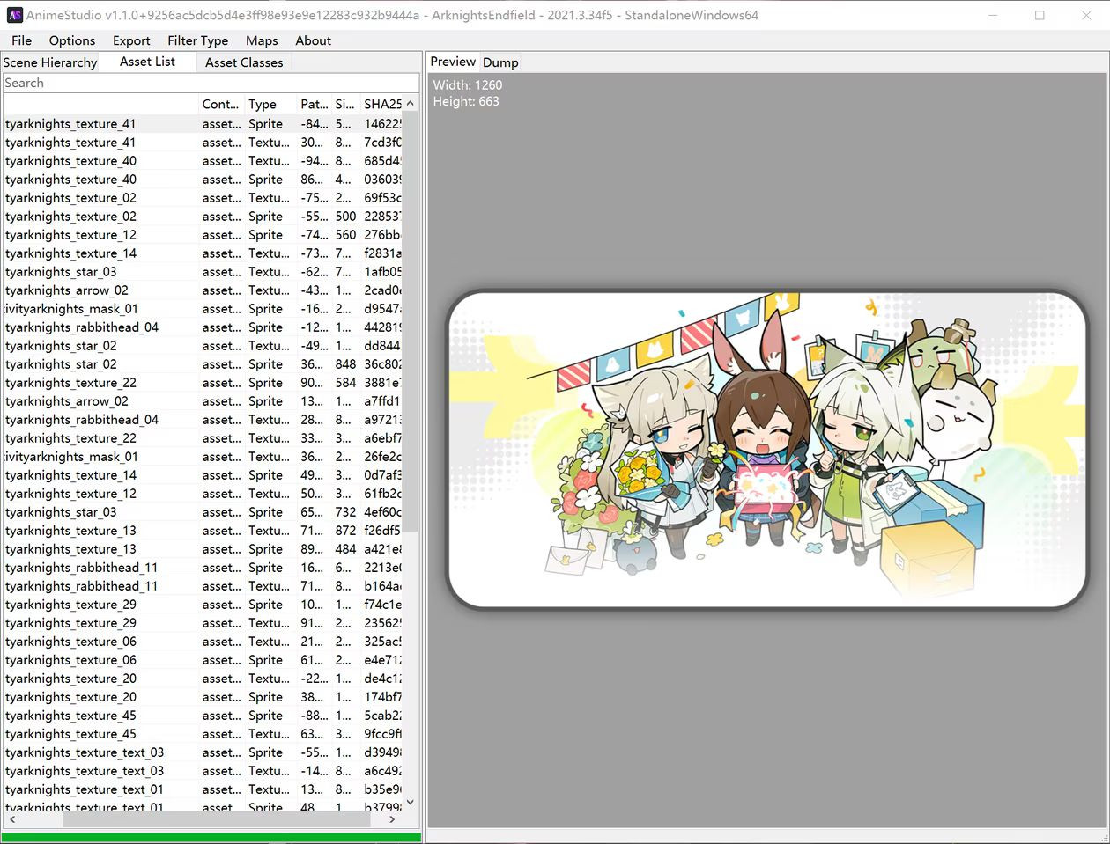Select the tyarknights_texture_40 Sprite row
The image size is (1110, 844).
point(203,180)
